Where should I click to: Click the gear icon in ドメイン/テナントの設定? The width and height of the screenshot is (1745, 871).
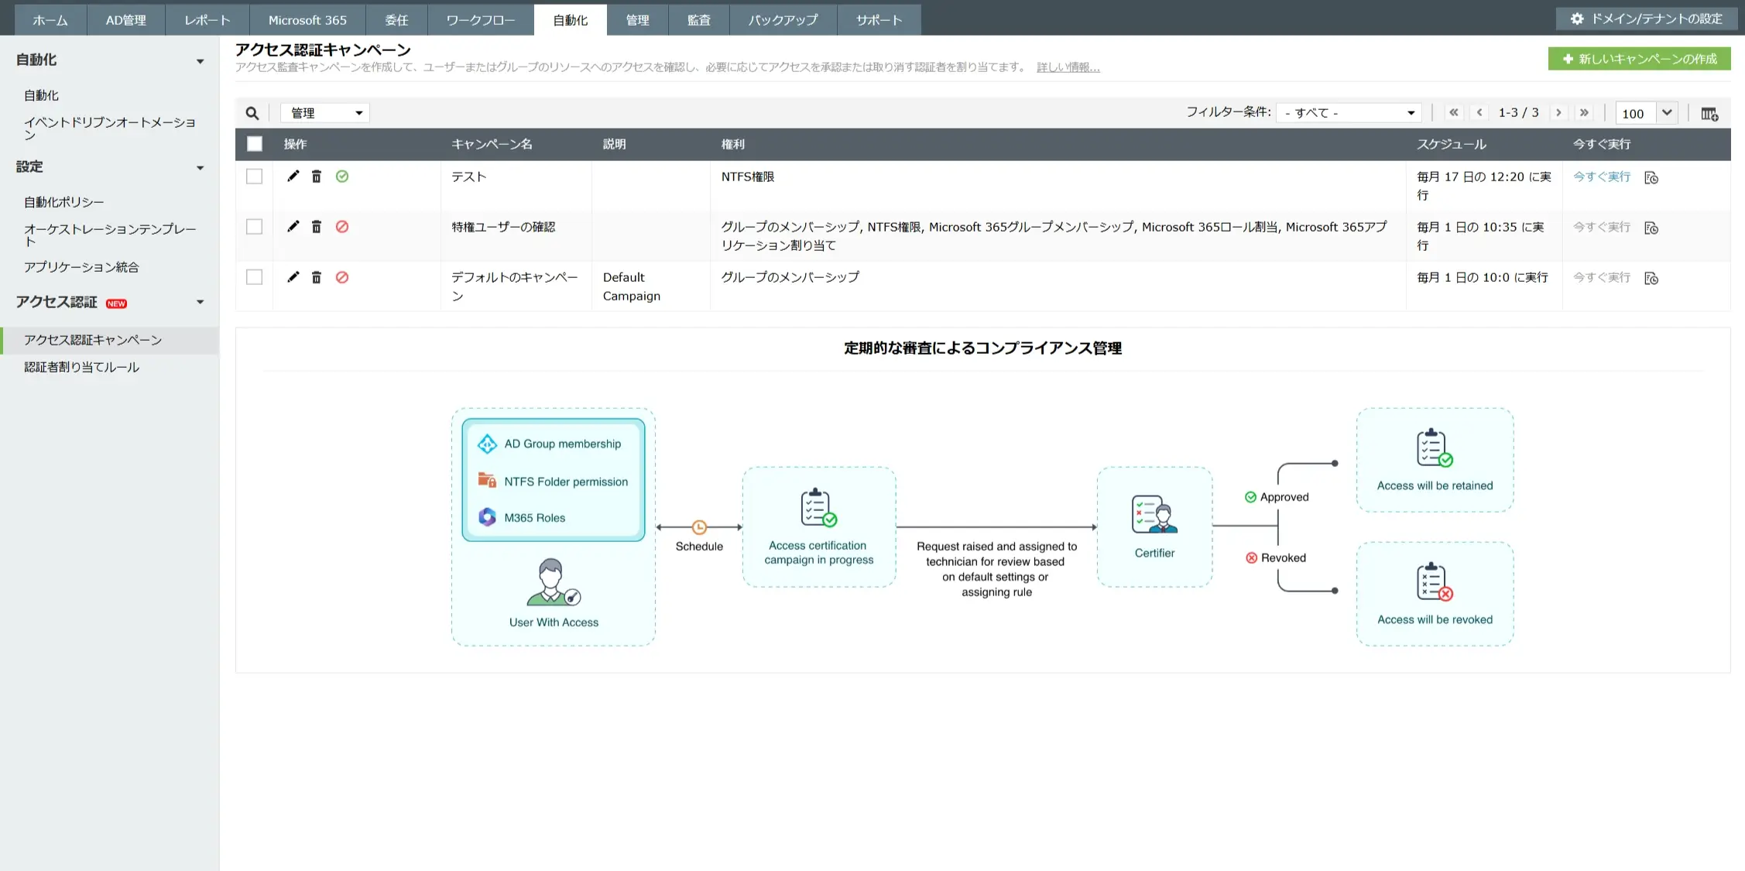1577,19
